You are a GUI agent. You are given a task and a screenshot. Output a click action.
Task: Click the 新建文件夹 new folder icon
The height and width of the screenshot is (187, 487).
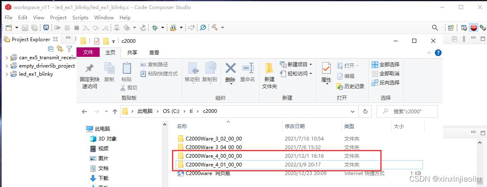pyautogui.click(x=269, y=68)
